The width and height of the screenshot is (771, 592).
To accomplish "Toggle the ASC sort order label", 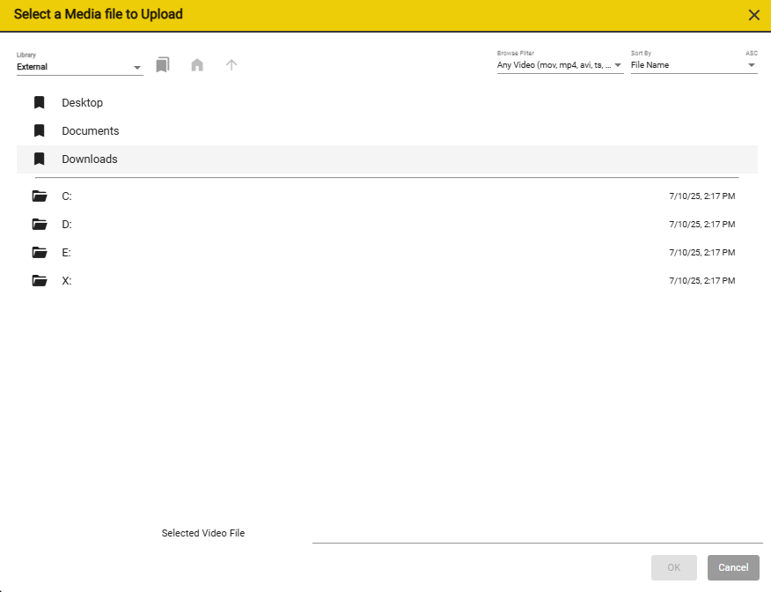I will coord(752,53).
